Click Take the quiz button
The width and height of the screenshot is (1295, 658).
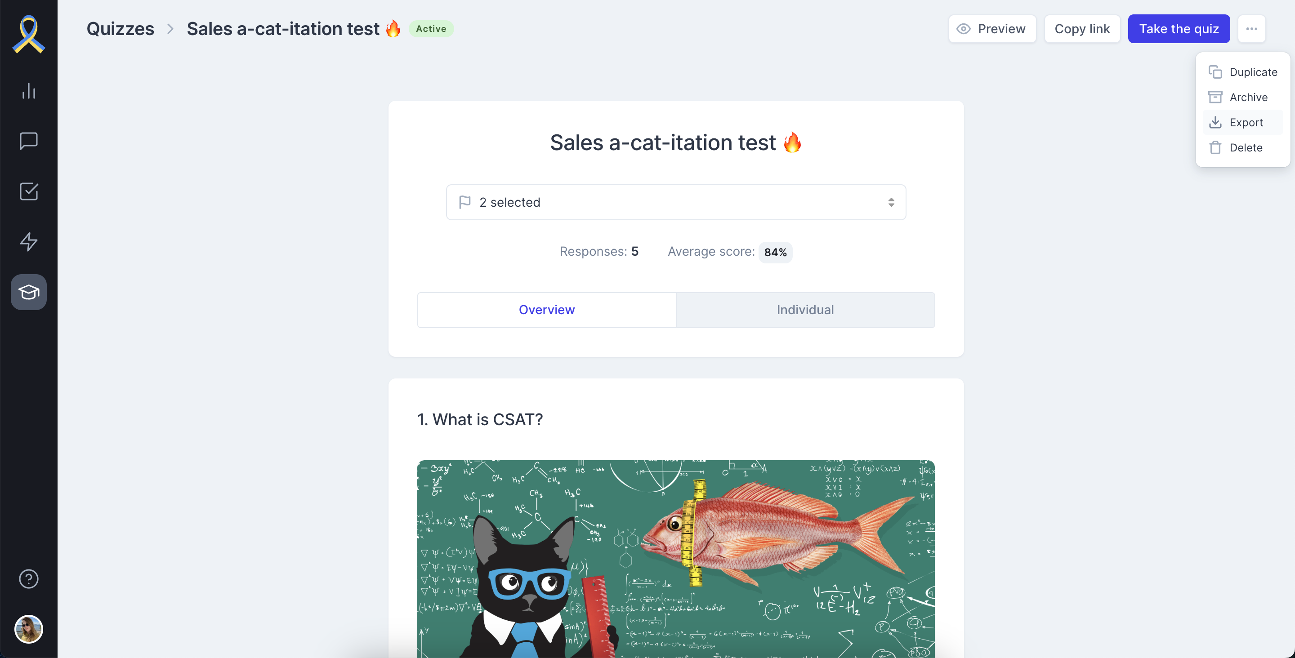pos(1179,28)
